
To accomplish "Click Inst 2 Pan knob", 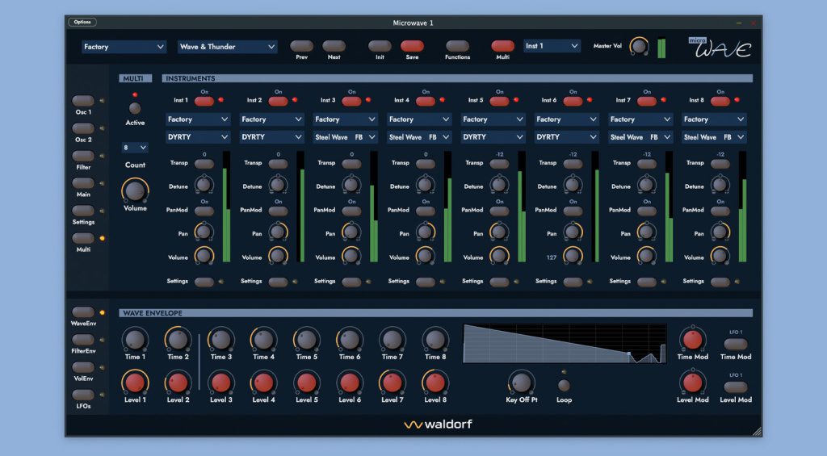I will click(278, 232).
